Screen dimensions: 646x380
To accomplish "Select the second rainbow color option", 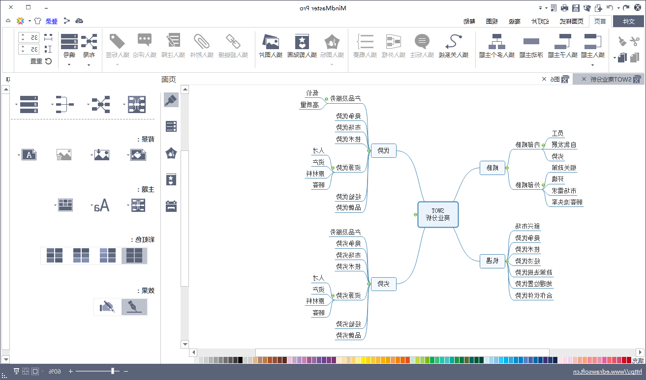I will (108, 256).
